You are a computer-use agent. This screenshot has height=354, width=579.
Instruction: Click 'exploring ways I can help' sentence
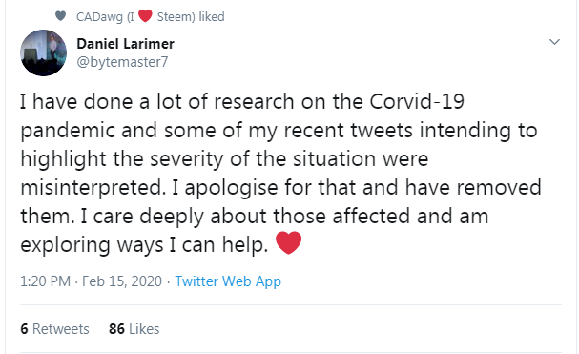(x=144, y=245)
